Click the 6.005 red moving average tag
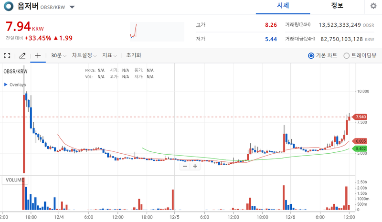 [360, 141]
